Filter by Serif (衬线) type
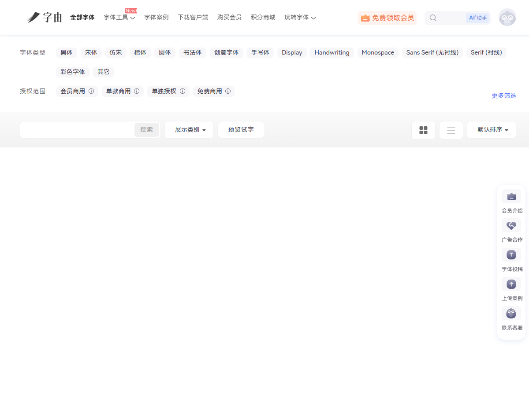This screenshot has width=529, height=396. [x=486, y=53]
